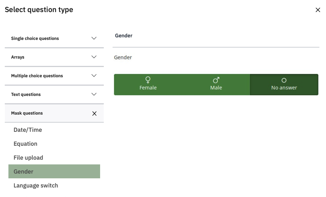Click the No answer circle icon
The image size is (326, 197).
(284, 80)
